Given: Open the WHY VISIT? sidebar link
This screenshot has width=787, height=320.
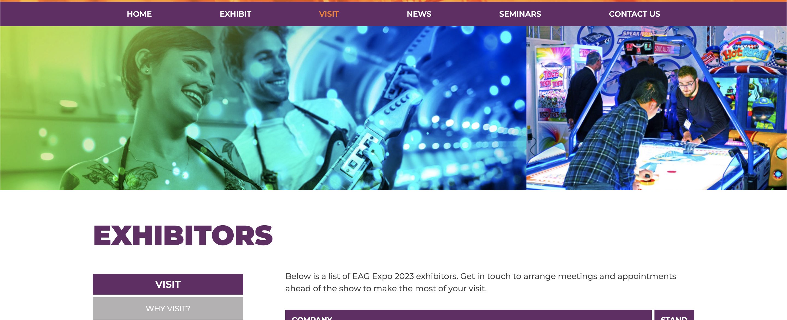Looking at the screenshot, I should [168, 309].
